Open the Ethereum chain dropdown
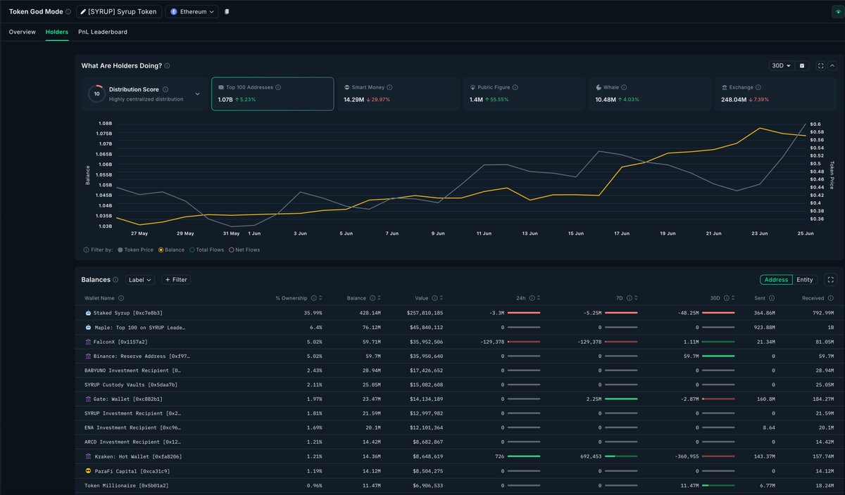The width and height of the screenshot is (845, 495). (x=192, y=12)
